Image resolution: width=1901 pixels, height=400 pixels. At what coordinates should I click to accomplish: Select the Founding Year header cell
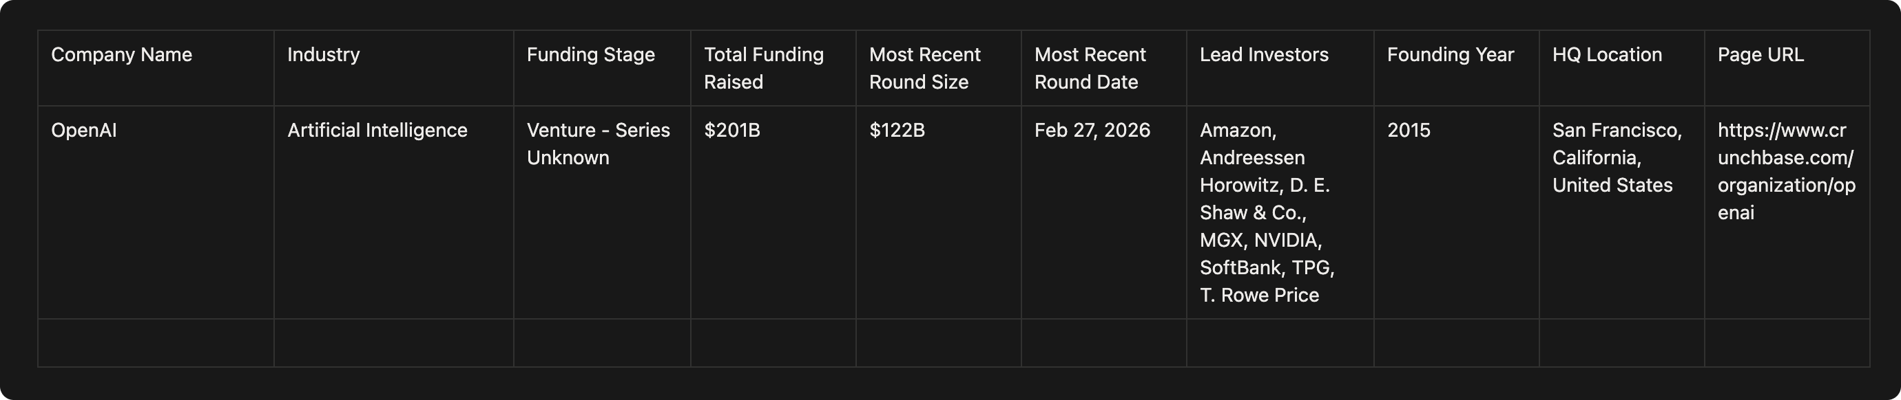tap(1450, 54)
